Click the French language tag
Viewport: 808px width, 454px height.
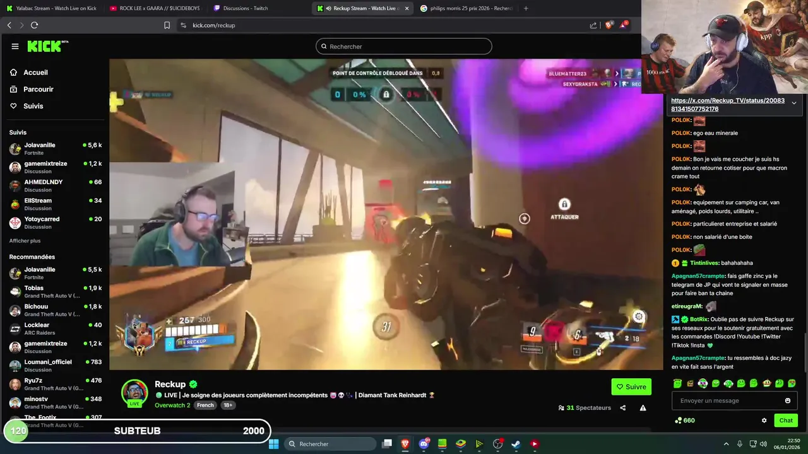tap(205, 405)
